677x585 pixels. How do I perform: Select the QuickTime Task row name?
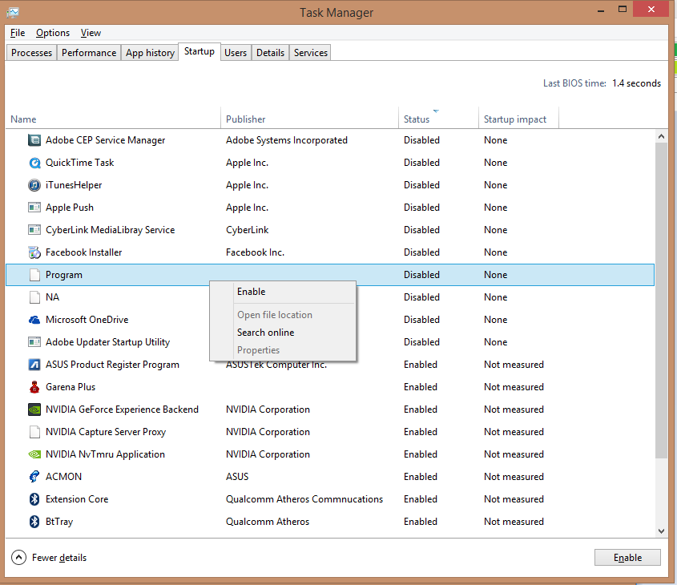(x=80, y=163)
